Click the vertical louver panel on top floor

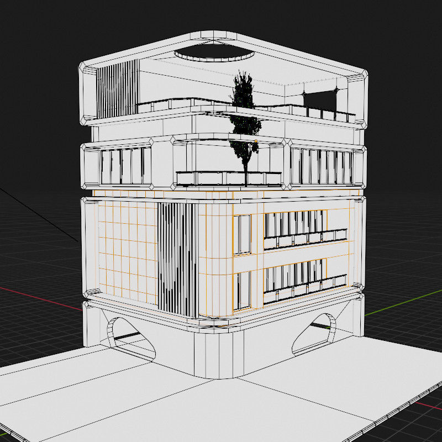pos(117,89)
